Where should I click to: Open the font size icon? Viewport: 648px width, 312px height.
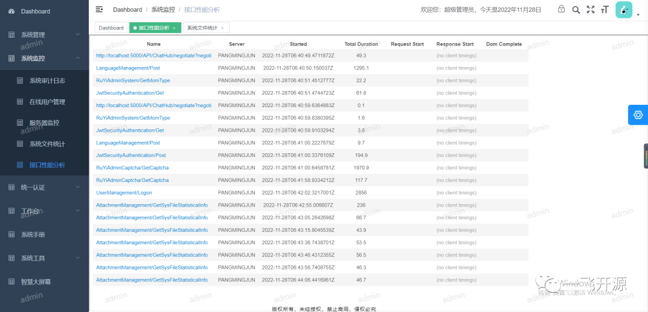tap(605, 10)
